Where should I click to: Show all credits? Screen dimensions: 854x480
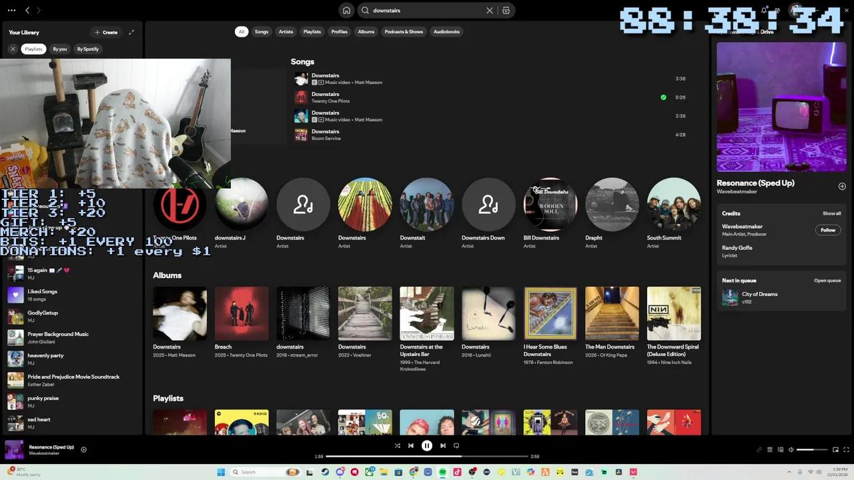[831, 213]
